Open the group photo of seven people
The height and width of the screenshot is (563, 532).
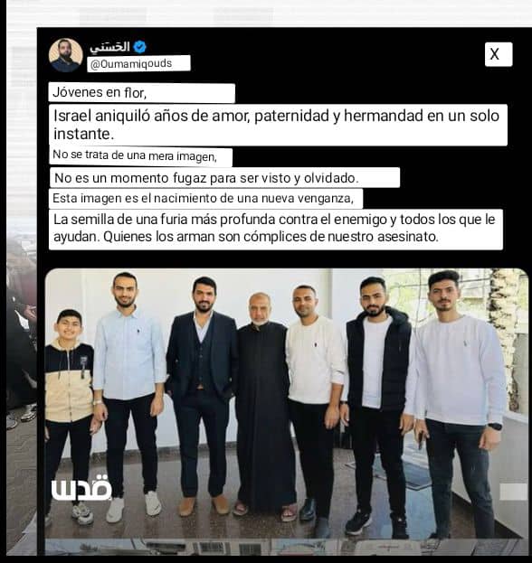point(286,403)
